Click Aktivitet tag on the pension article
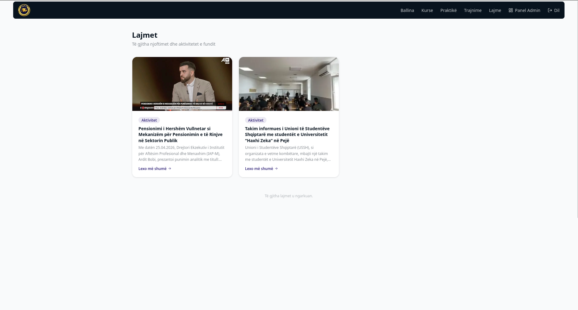This screenshot has width=578, height=310. (149, 120)
